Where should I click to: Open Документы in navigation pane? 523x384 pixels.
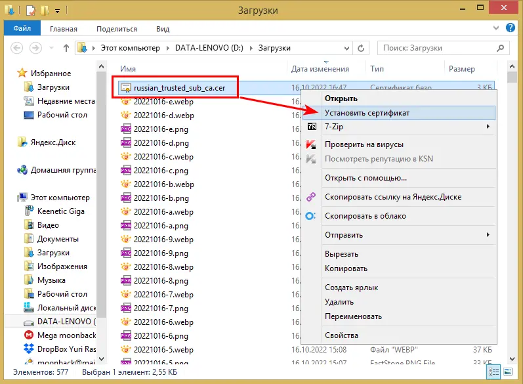[x=58, y=239]
